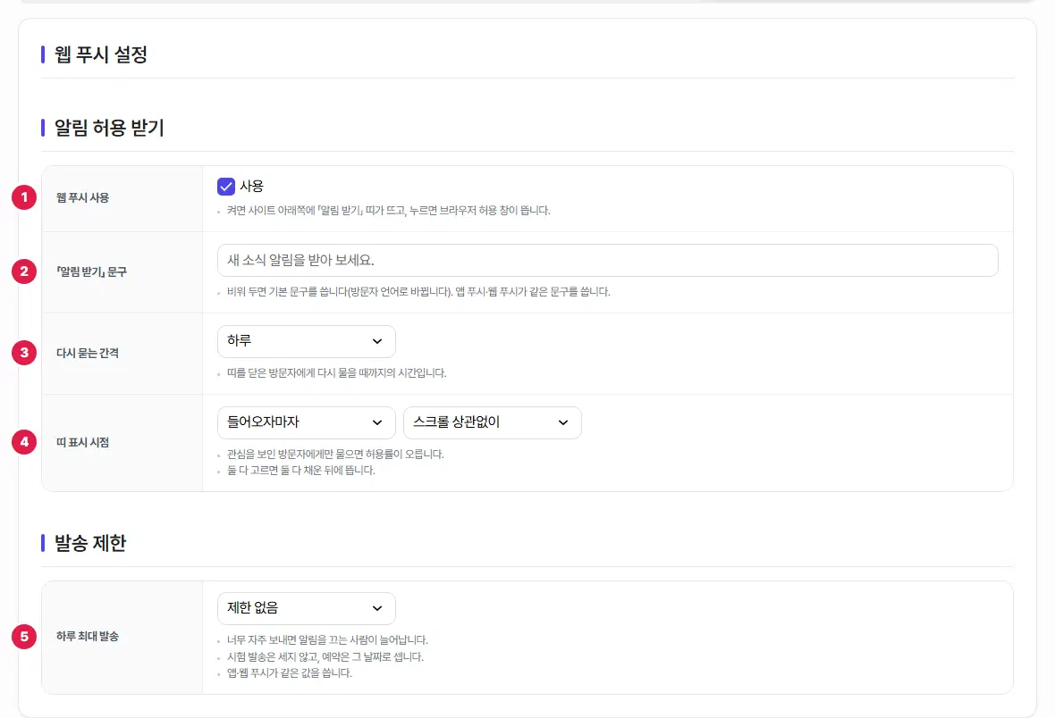1055x718 pixels.
Task: Click the 웹 푸시 설정 heading
Action: pos(100,54)
